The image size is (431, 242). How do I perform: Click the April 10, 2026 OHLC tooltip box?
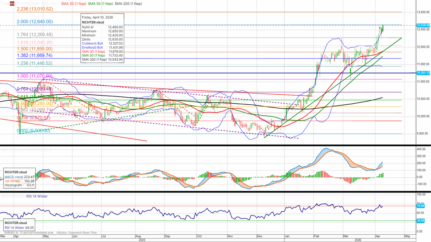102,39
